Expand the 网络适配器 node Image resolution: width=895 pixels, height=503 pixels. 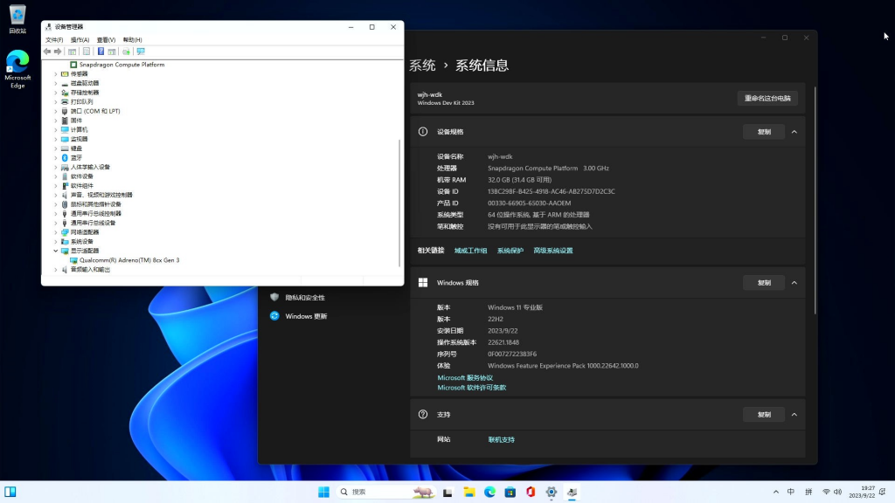click(55, 232)
